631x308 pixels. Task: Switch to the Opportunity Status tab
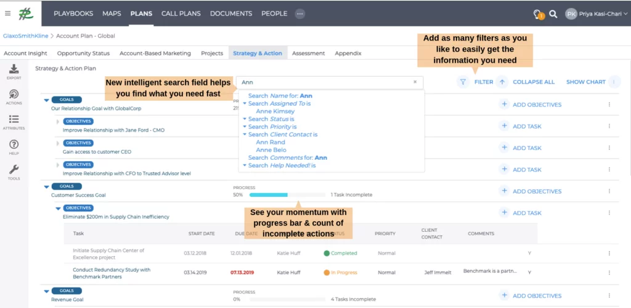click(83, 53)
